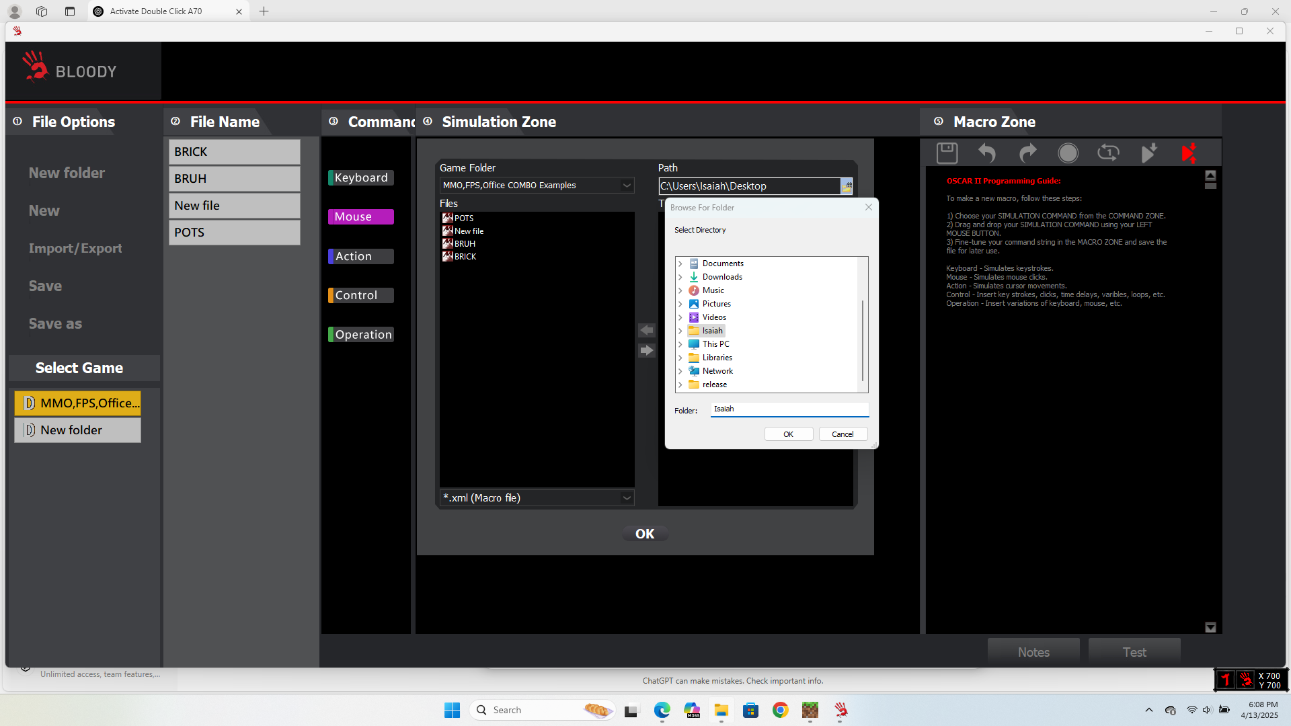1291x726 pixels.
Task: Click the save macro floppy icon
Action: point(947,153)
